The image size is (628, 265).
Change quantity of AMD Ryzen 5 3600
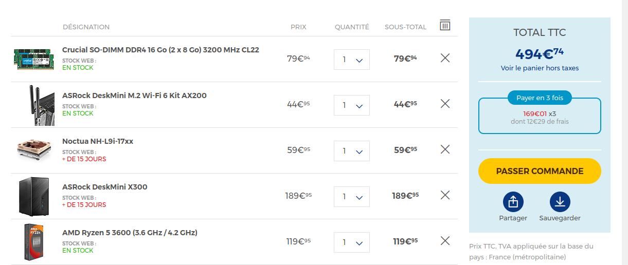pos(352,242)
